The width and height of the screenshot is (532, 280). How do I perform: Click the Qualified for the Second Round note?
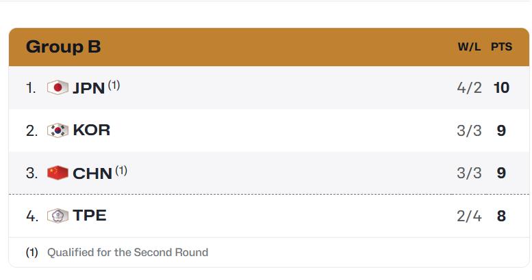(127, 252)
